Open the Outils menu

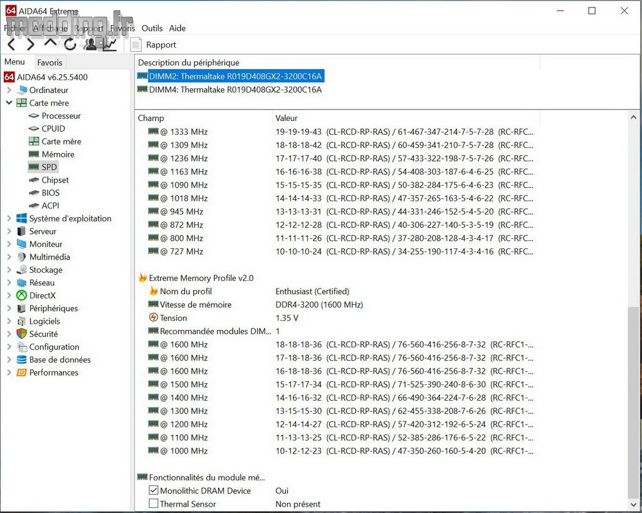[x=152, y=28]
